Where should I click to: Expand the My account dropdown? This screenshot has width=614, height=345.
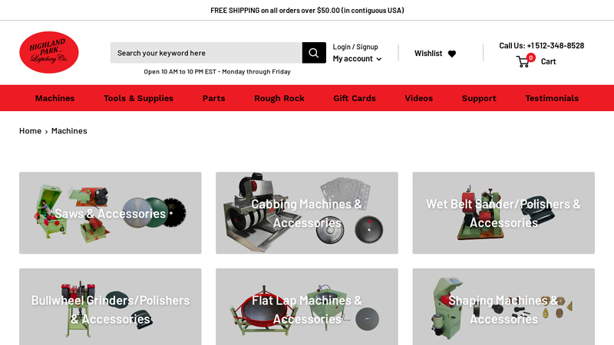tap(357, 59)
